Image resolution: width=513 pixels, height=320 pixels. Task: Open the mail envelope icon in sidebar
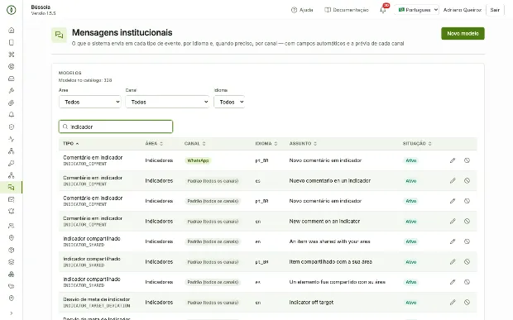[12, 199]
